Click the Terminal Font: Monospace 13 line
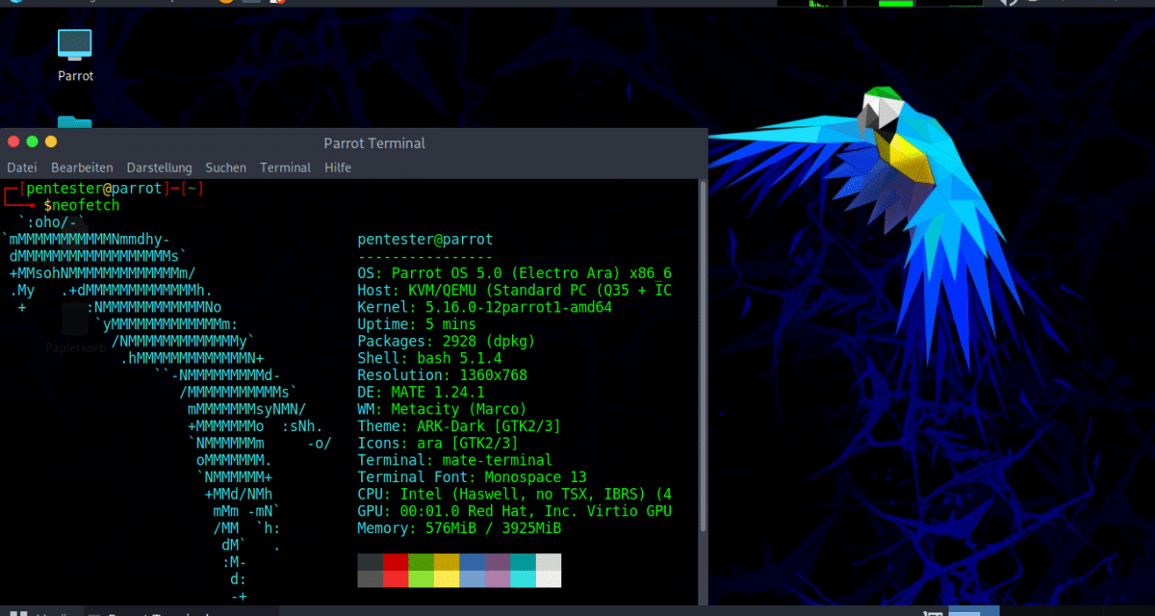This screenshot has height=616, width=1155. 472,477
